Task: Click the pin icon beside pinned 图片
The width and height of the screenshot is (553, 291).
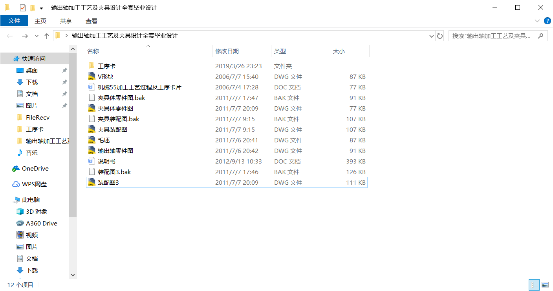Action: point(64,105)
